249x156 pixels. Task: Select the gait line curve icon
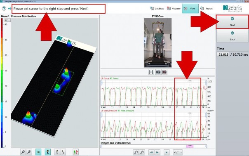pos(63,152)
